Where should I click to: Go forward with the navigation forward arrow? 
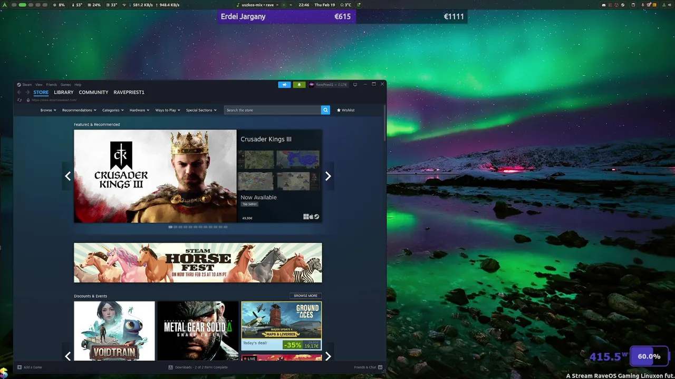point(27,92)
